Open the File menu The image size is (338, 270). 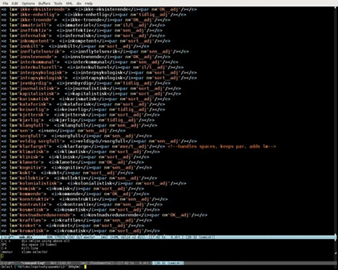5,3
